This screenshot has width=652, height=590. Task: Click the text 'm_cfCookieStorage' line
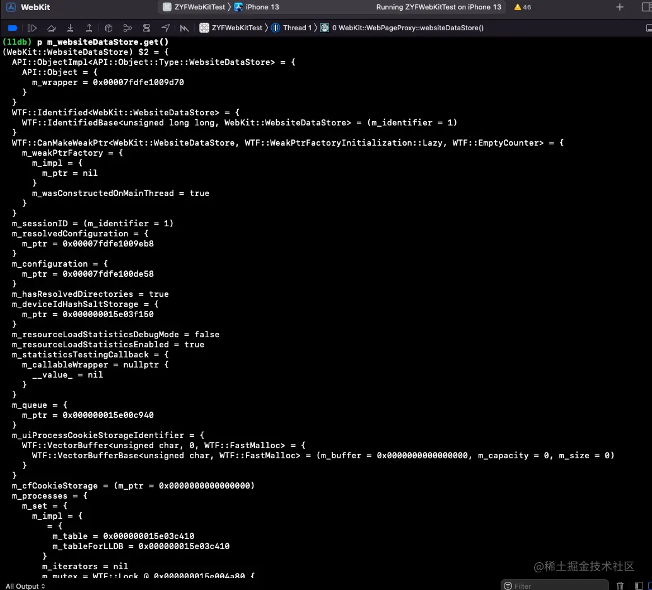(x=133, y=486)
